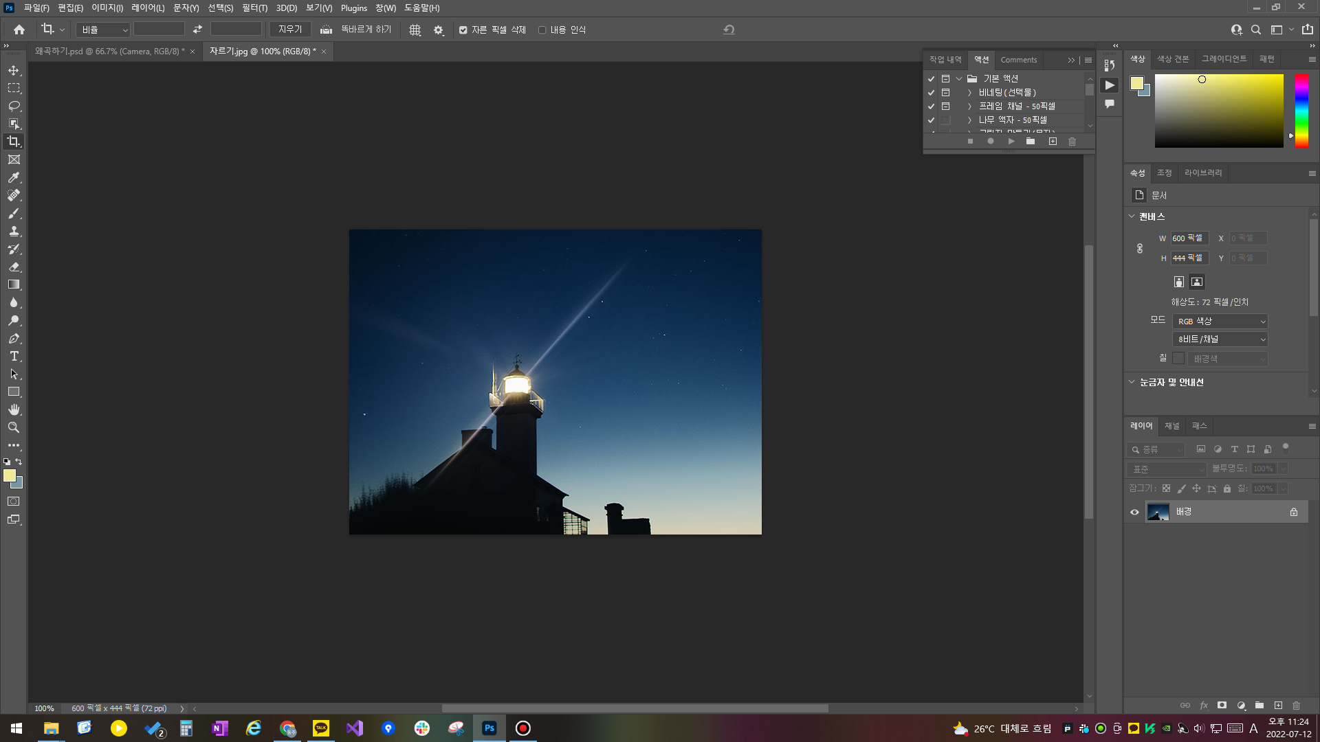Open crop settings gear menu
Screen dimensions: 1320x742
(439, 30)
